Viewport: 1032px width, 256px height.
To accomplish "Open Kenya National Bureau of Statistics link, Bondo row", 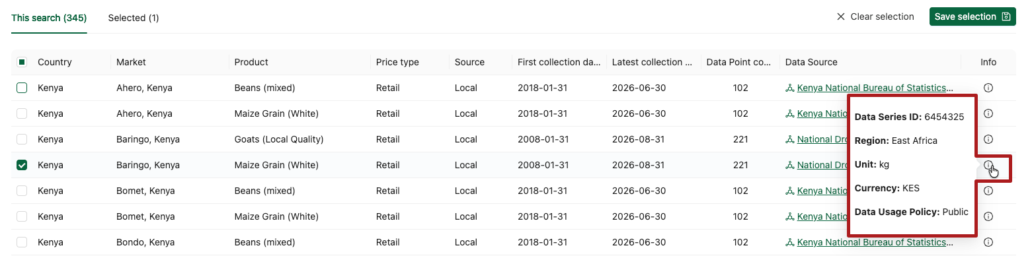I will tap(875, 242).
